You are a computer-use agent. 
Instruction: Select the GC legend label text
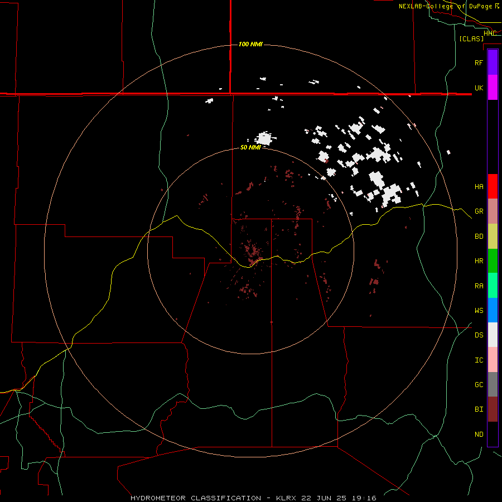click(479, 385)
